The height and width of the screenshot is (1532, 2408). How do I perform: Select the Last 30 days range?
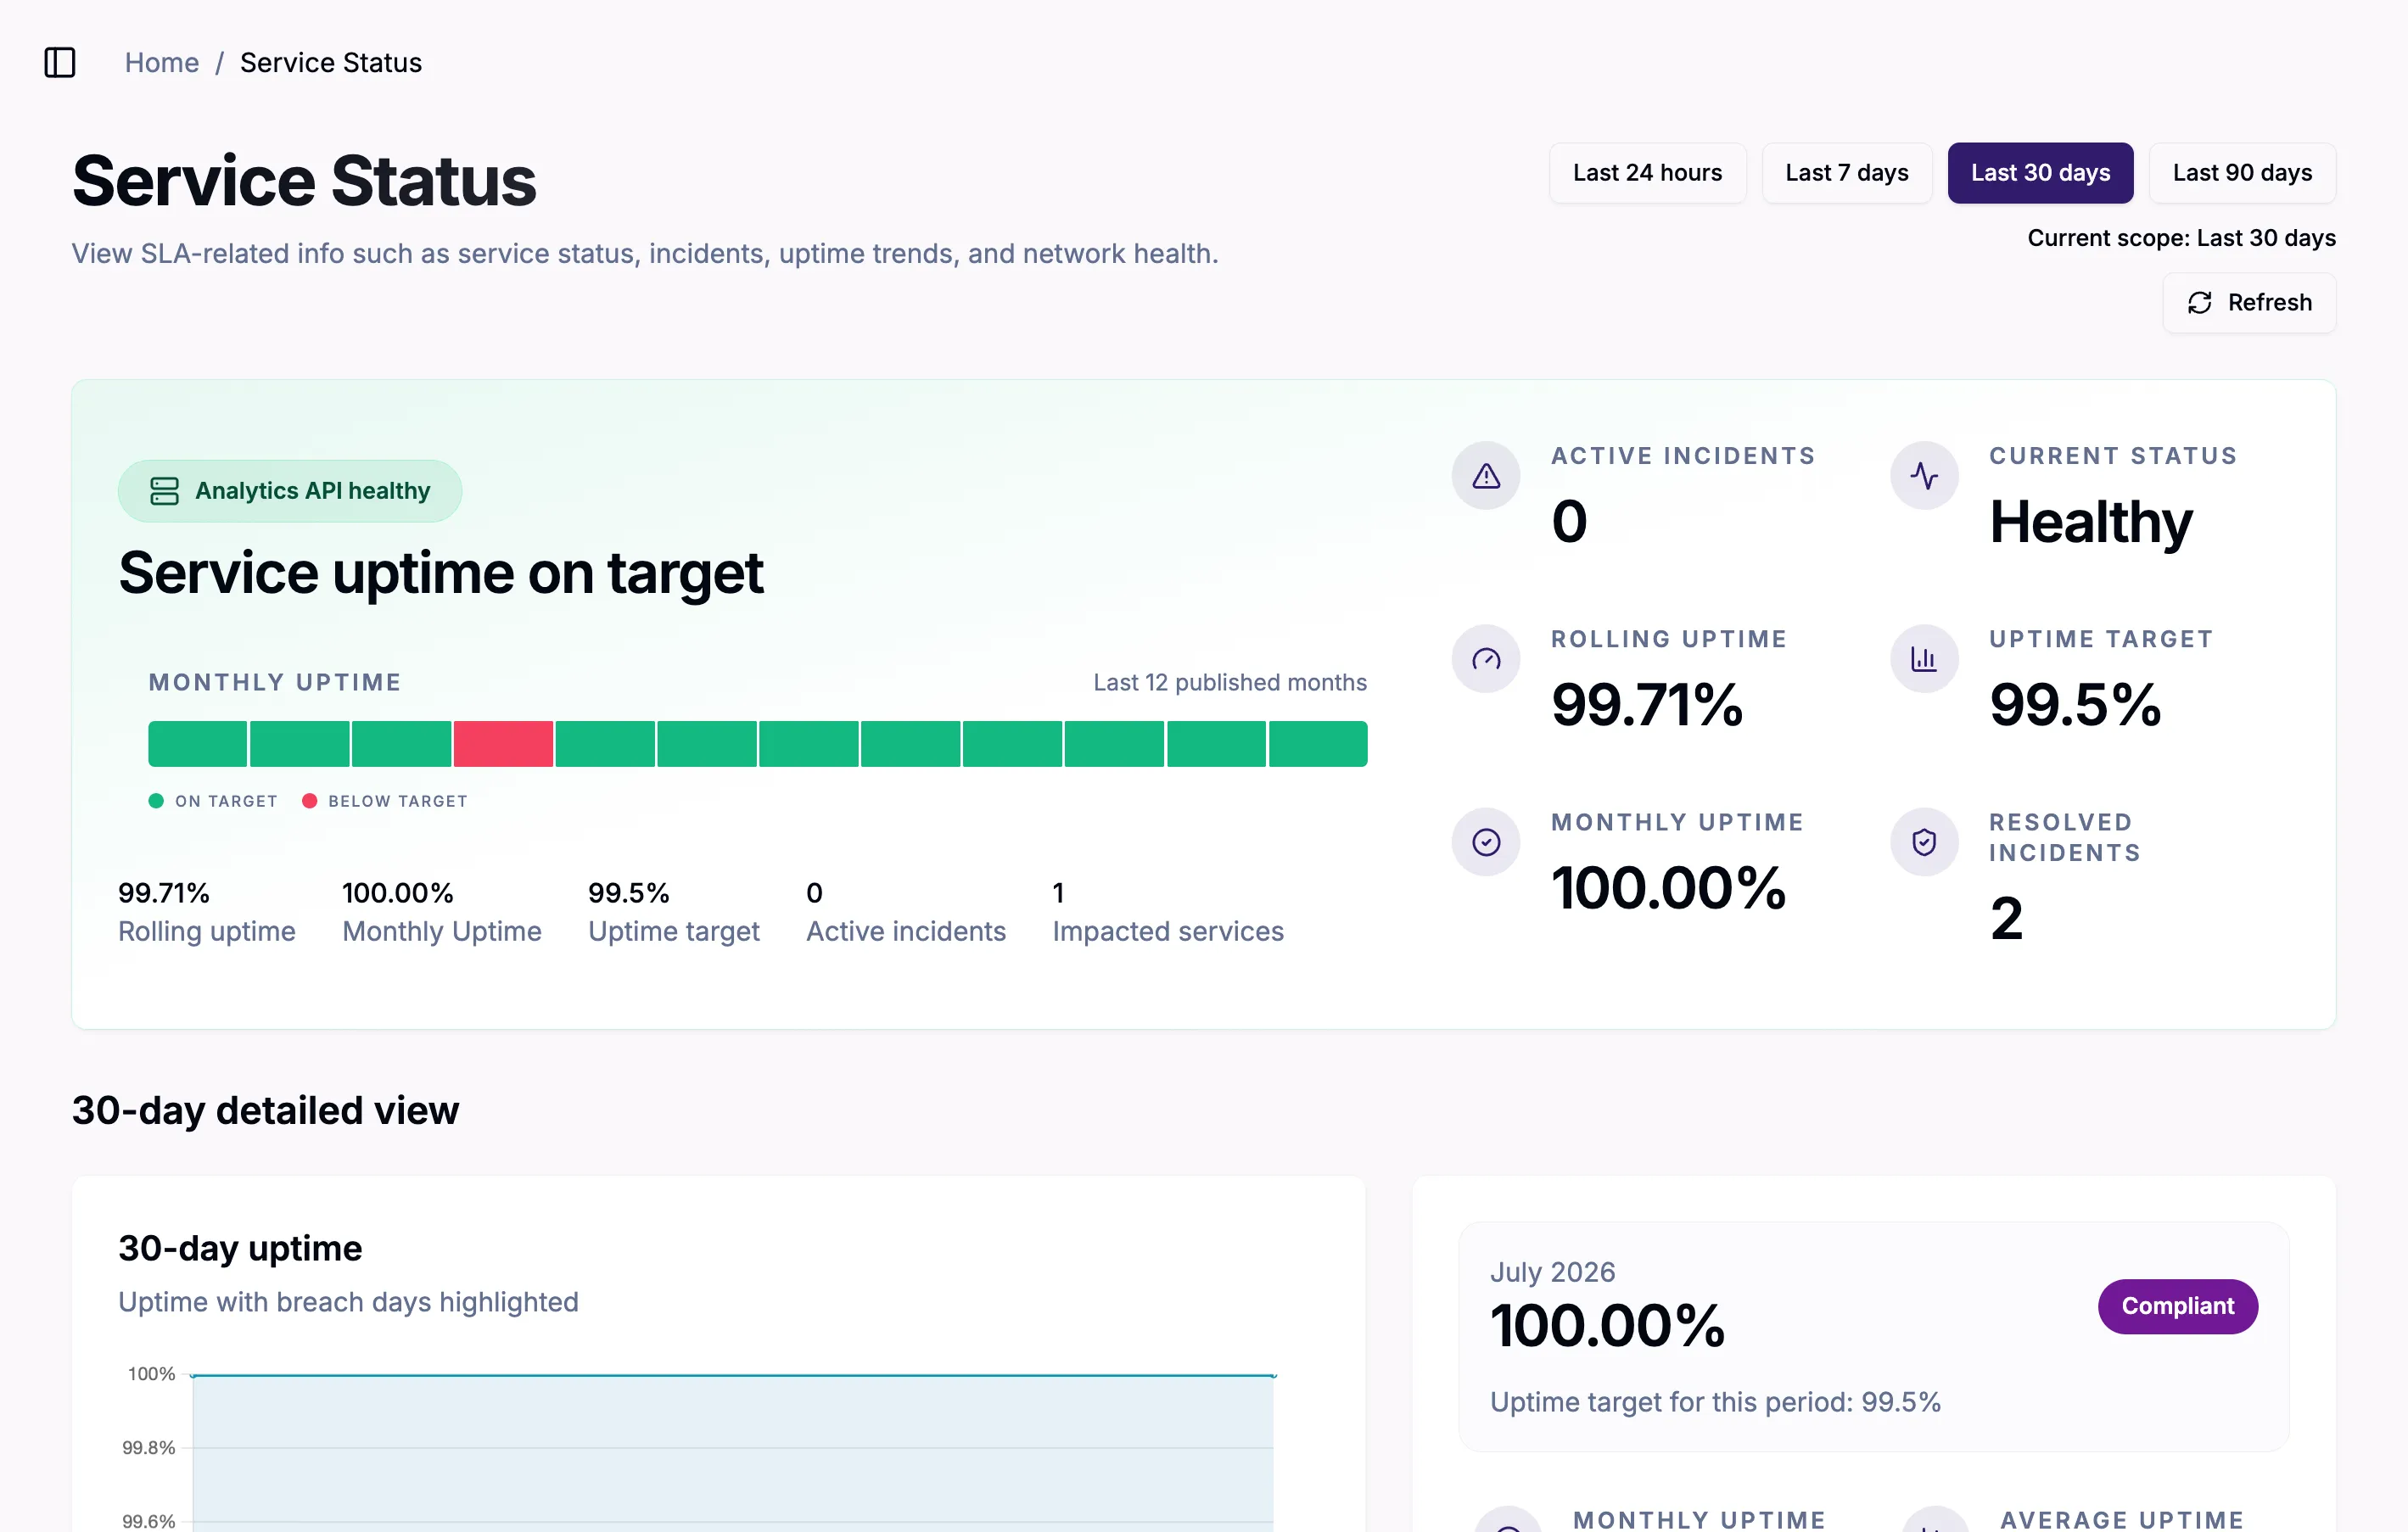click(2040, 173)
